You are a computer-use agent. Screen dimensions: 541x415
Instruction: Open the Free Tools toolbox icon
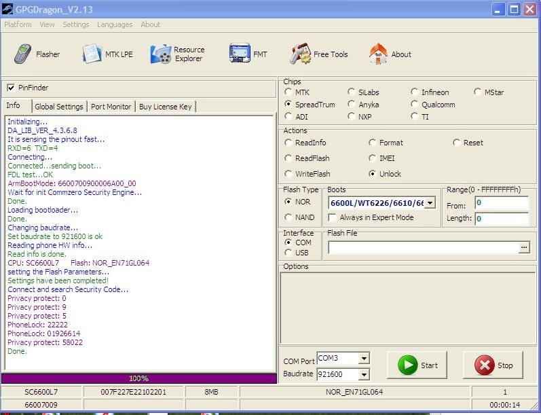[300, 54]
